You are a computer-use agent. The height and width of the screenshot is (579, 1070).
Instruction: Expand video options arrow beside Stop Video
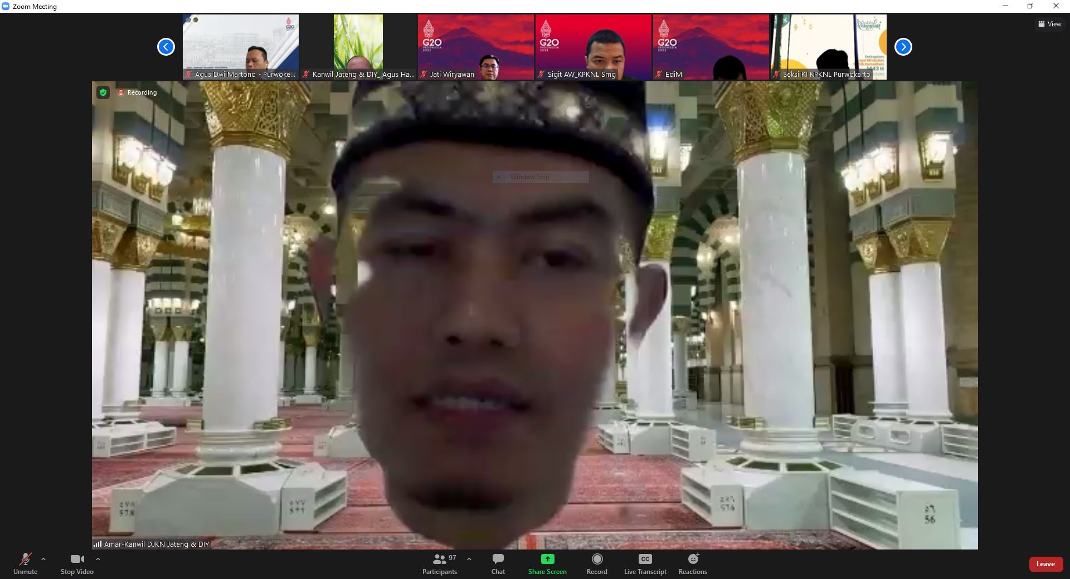click(x=98, y=559)
